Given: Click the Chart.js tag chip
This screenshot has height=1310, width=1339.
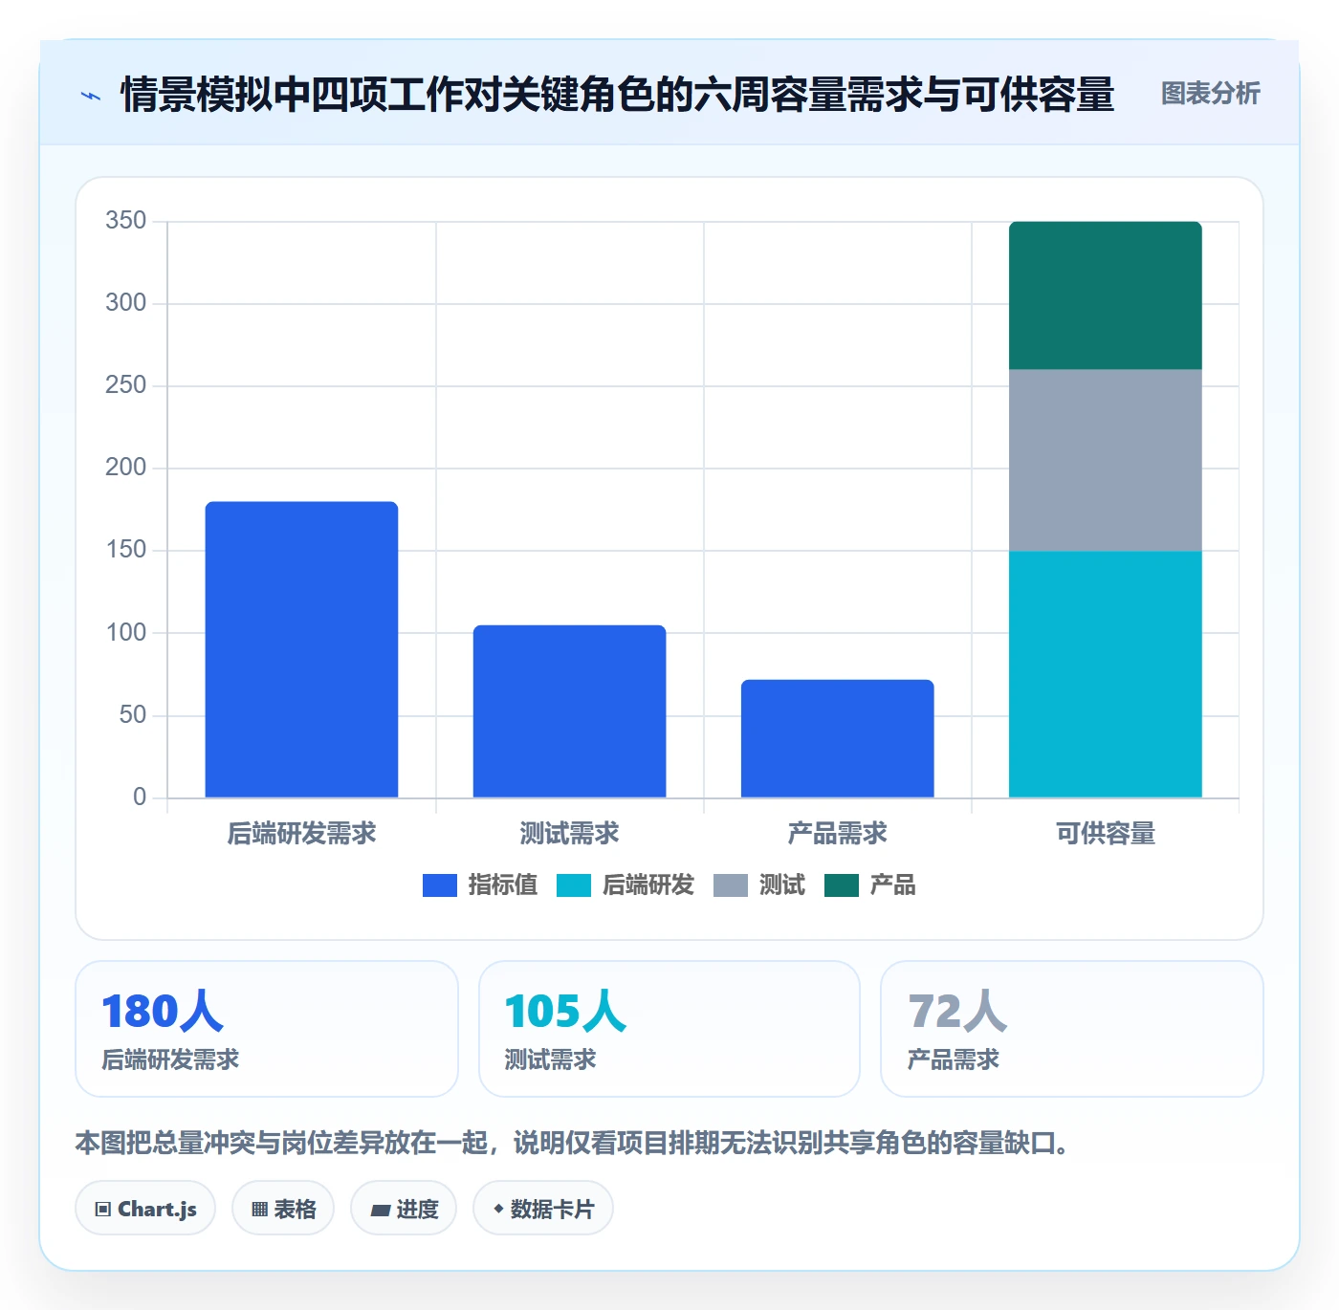Looking at the screenshot, I should [x=145, y=1209].
